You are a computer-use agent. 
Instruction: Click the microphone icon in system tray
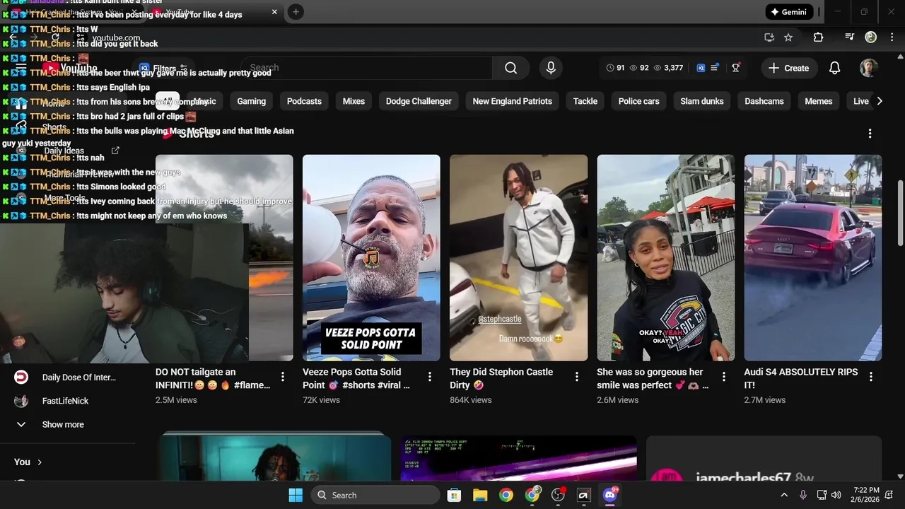click(x=803, y=495)
